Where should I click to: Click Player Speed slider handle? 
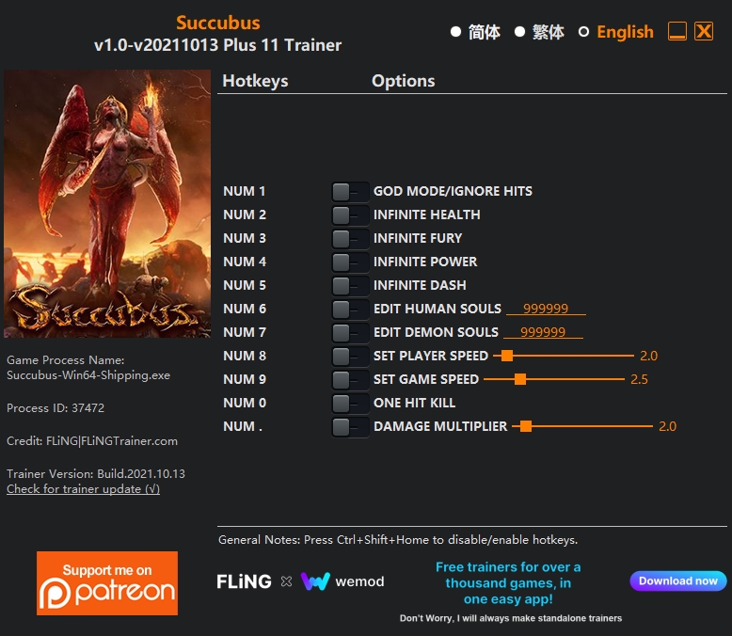pos(507,356)
